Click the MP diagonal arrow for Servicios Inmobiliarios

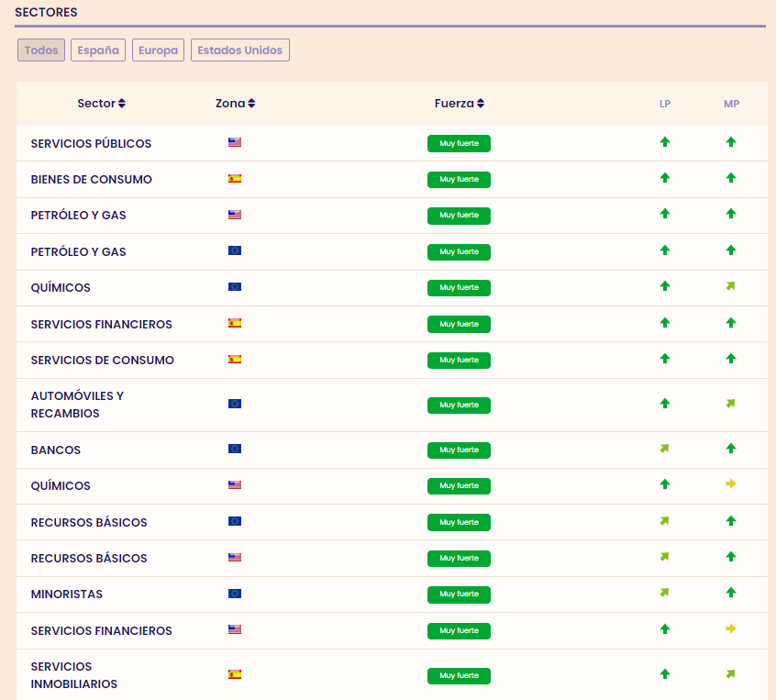click(730, 674)
